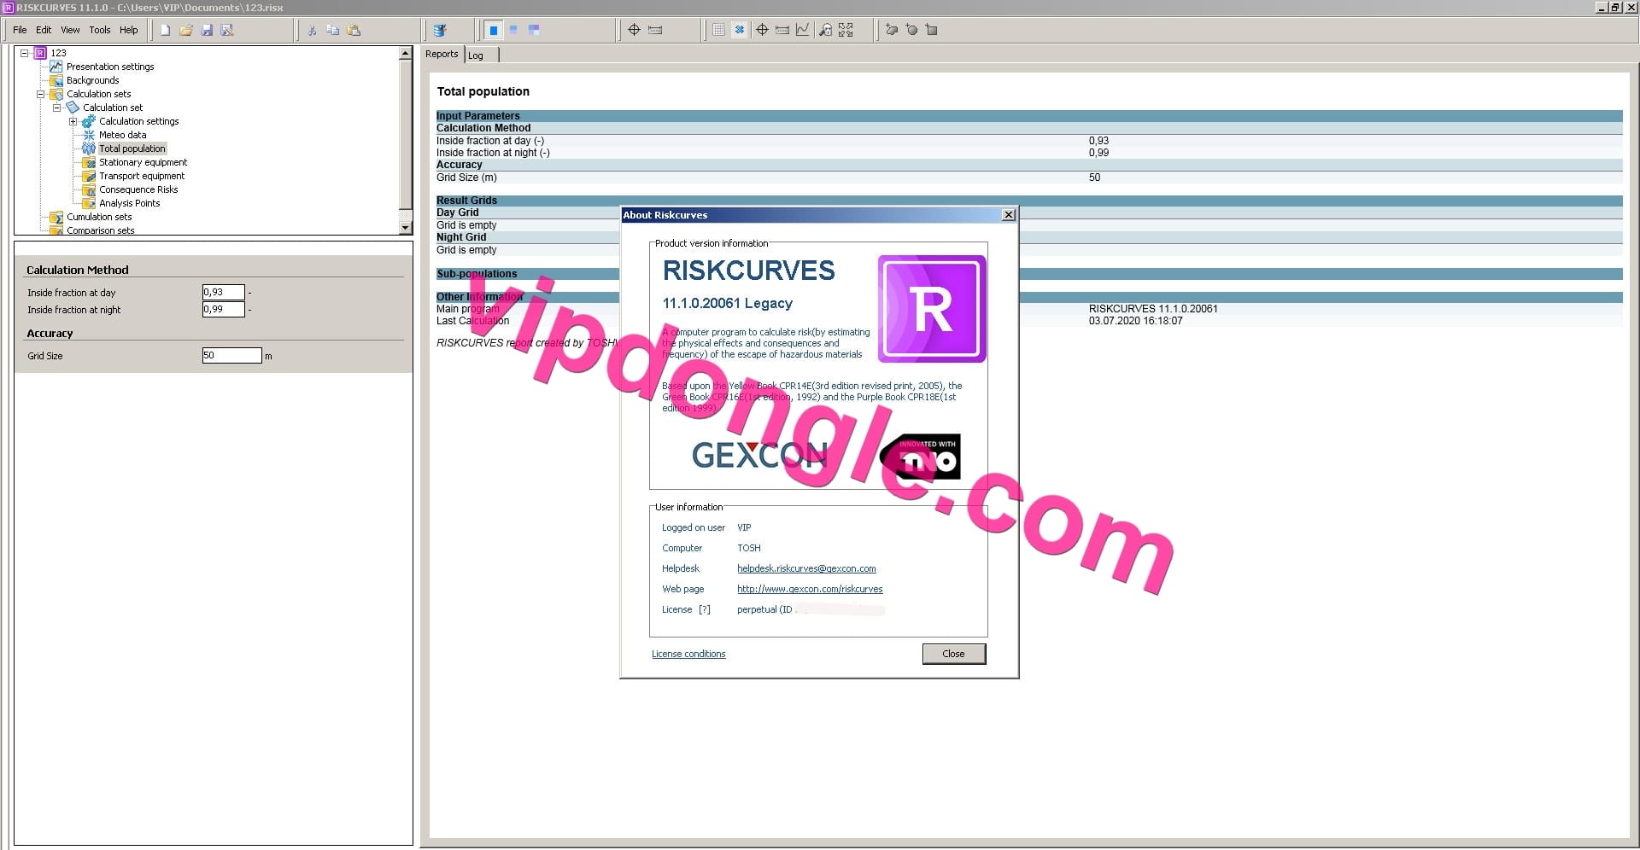Image resolution: width=1640 pixels, height=850 pixels.
Task: Click the Save diskette toolbar icon
Action: pyautogui.click(x=207, y=30)
